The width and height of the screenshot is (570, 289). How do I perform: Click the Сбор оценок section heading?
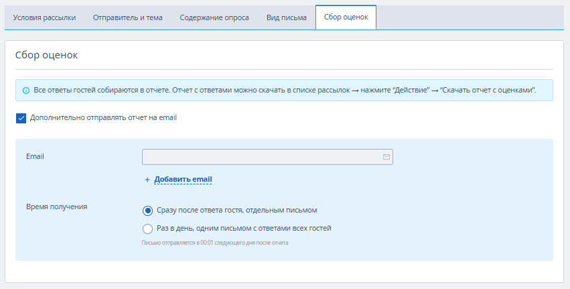click(x=46, y=55)
